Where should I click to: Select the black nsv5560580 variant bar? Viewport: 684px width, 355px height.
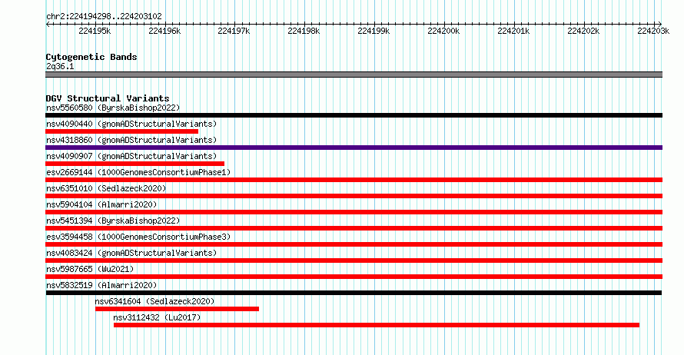tap(354, 115)
